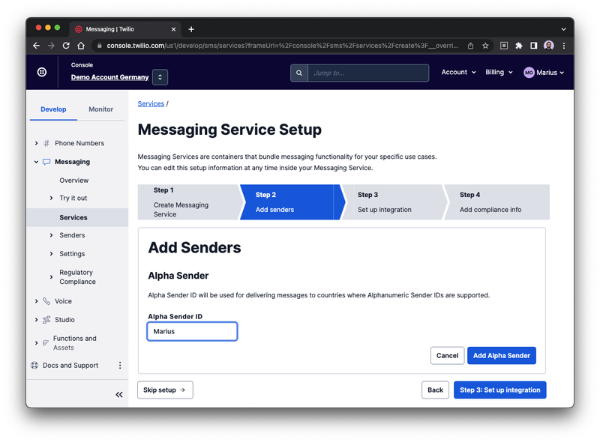Open the Billing dropdown
The width and height of the screenshot is (600, 442).
click(x=499, y=72)
